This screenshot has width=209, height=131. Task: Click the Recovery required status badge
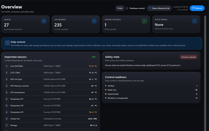point(188,57)
